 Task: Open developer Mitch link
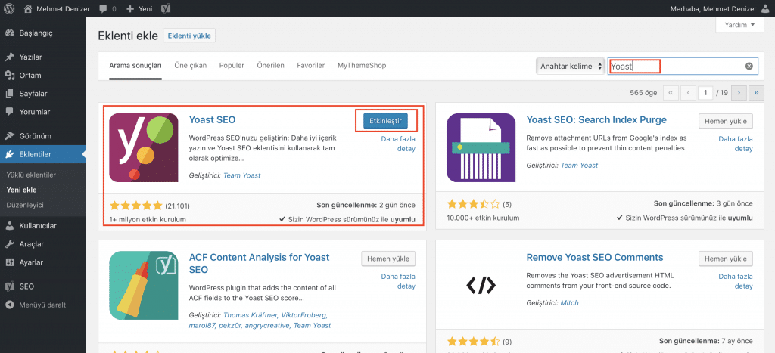[x=569, y=302]
